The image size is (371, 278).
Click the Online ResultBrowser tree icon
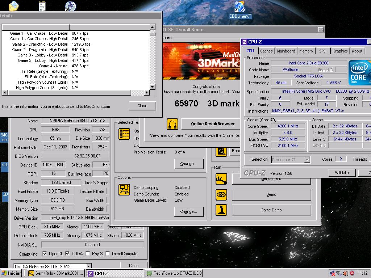172,124
